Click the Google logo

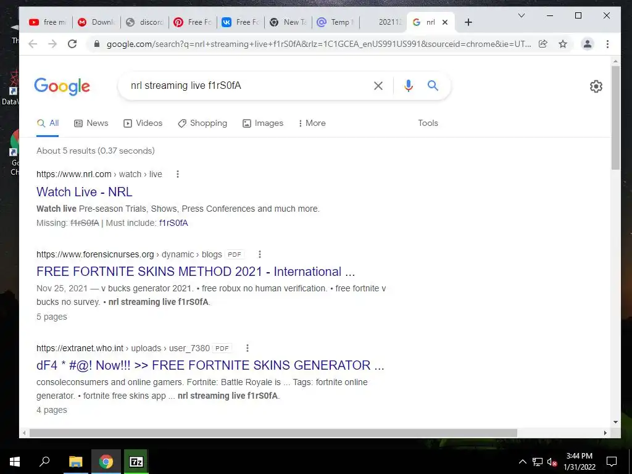pos(62,86)
